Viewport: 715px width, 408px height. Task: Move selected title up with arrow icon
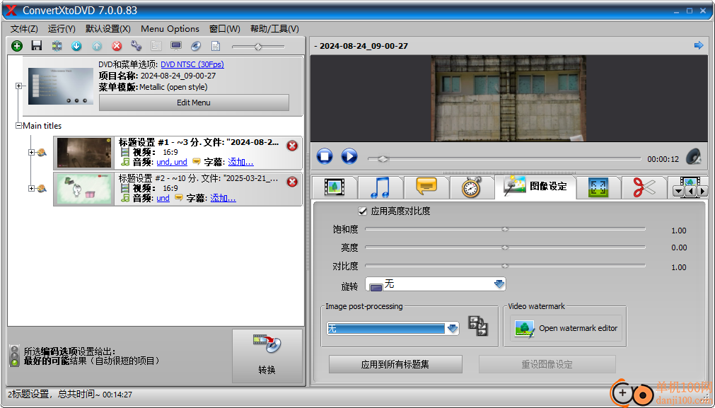(97, 45)
